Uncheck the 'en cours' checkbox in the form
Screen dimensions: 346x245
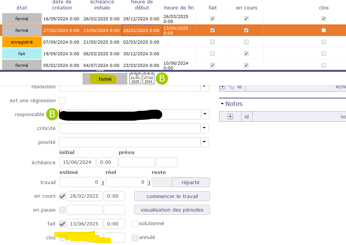pyautogui.click(x=63, y=196)
